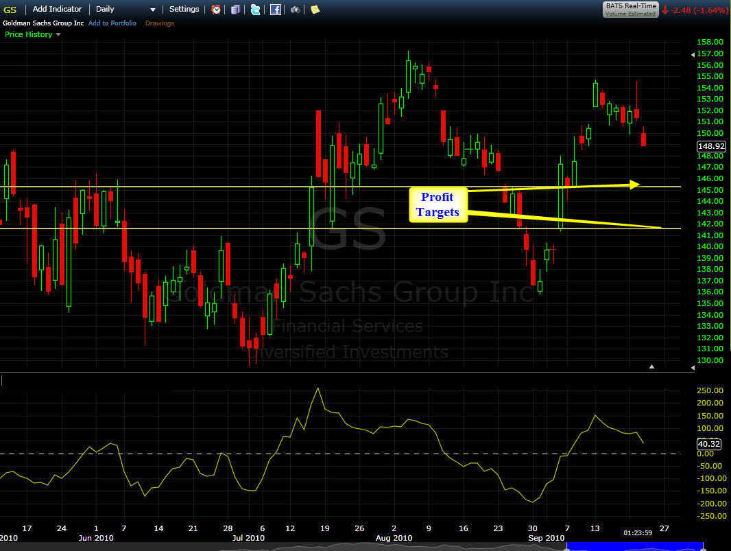Click the 01:23:59 countdown timer

pyautogui.click(x=638, y=532)
